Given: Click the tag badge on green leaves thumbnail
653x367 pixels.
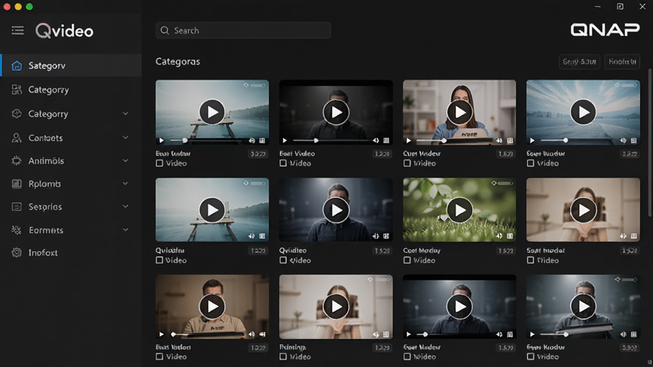Looking at the screenshot, I should coord(503,183).
